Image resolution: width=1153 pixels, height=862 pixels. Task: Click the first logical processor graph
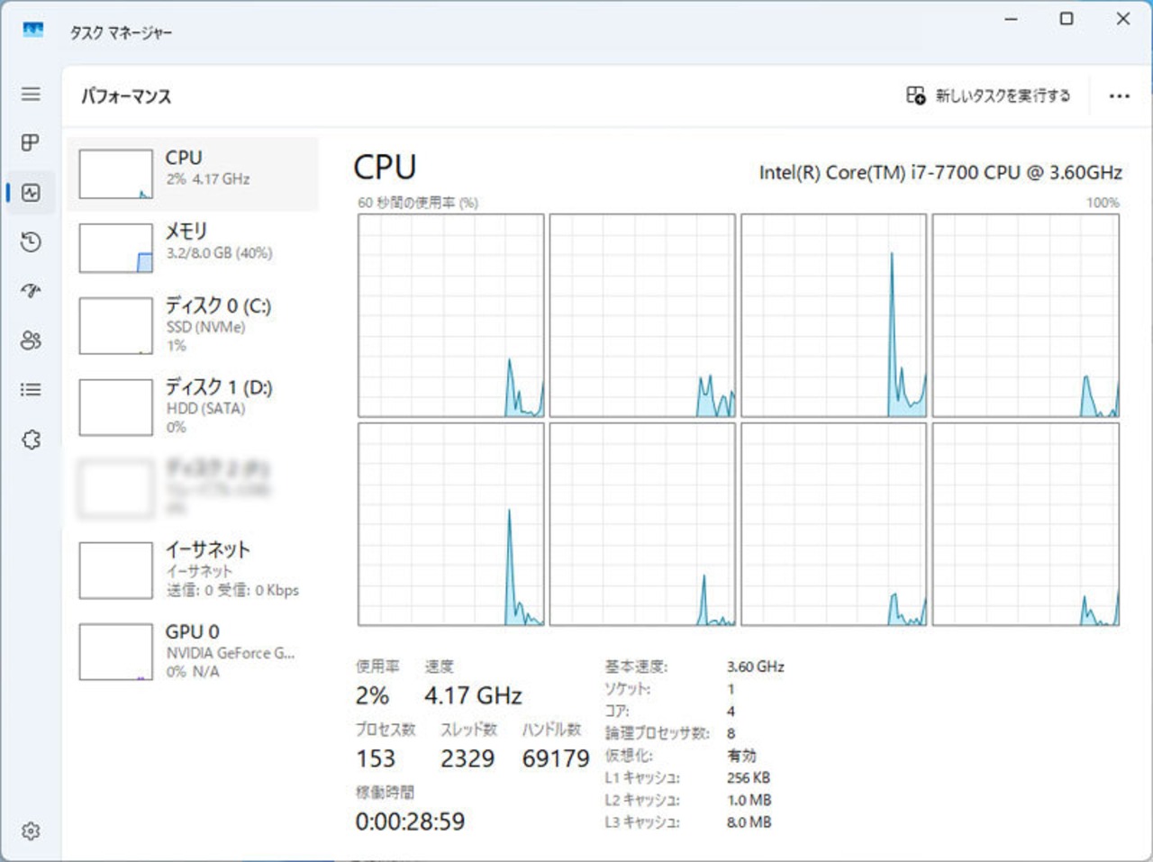[x=451, y=315]
